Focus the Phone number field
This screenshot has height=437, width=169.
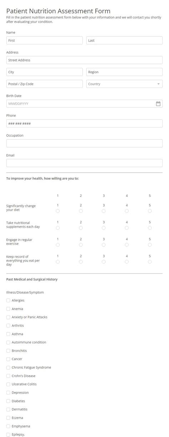click(84, 123)
